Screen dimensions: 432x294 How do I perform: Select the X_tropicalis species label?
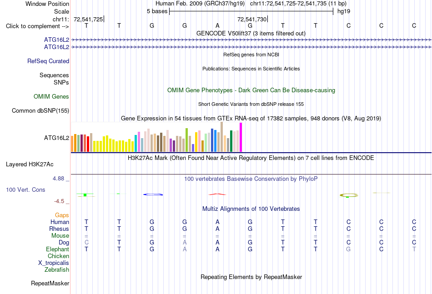54,263
